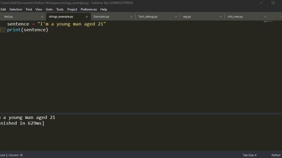The image size is (282, 158).
Task: Open the Help menu
Action: coord(104,9)
